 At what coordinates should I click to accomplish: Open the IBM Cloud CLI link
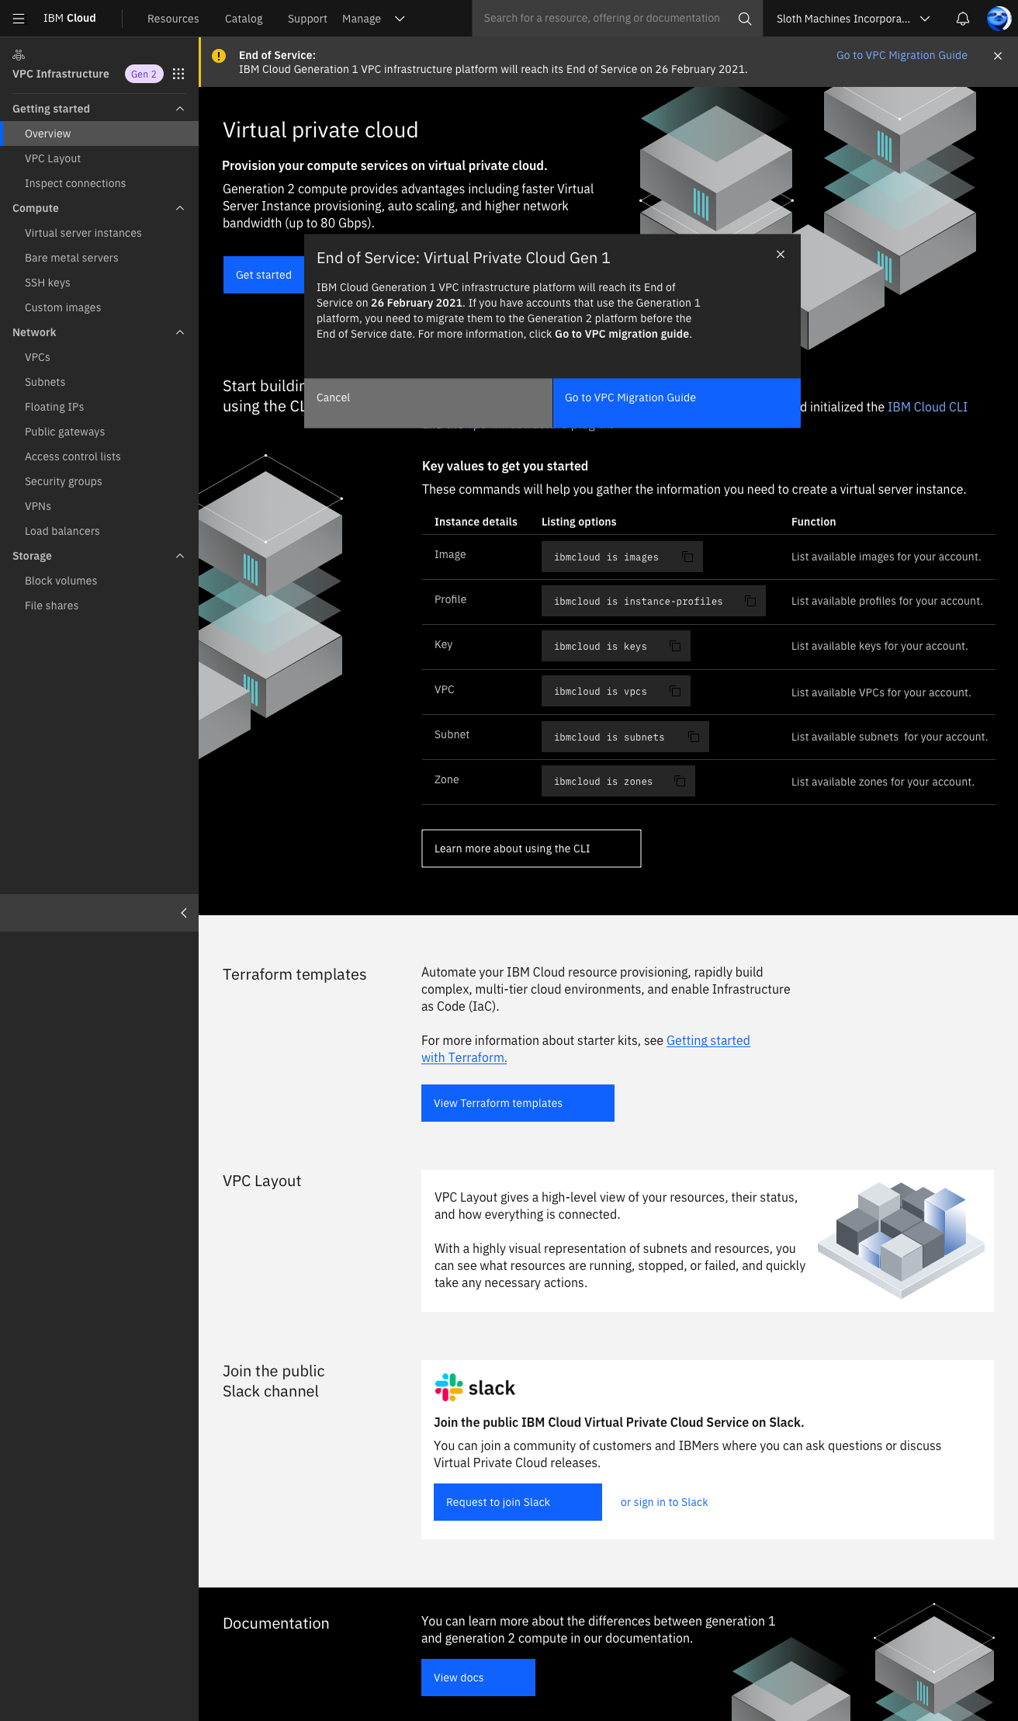tap(927, 407)
